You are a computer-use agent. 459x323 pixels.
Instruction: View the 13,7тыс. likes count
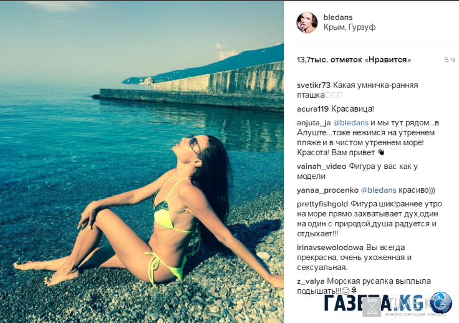coord(354,60)
